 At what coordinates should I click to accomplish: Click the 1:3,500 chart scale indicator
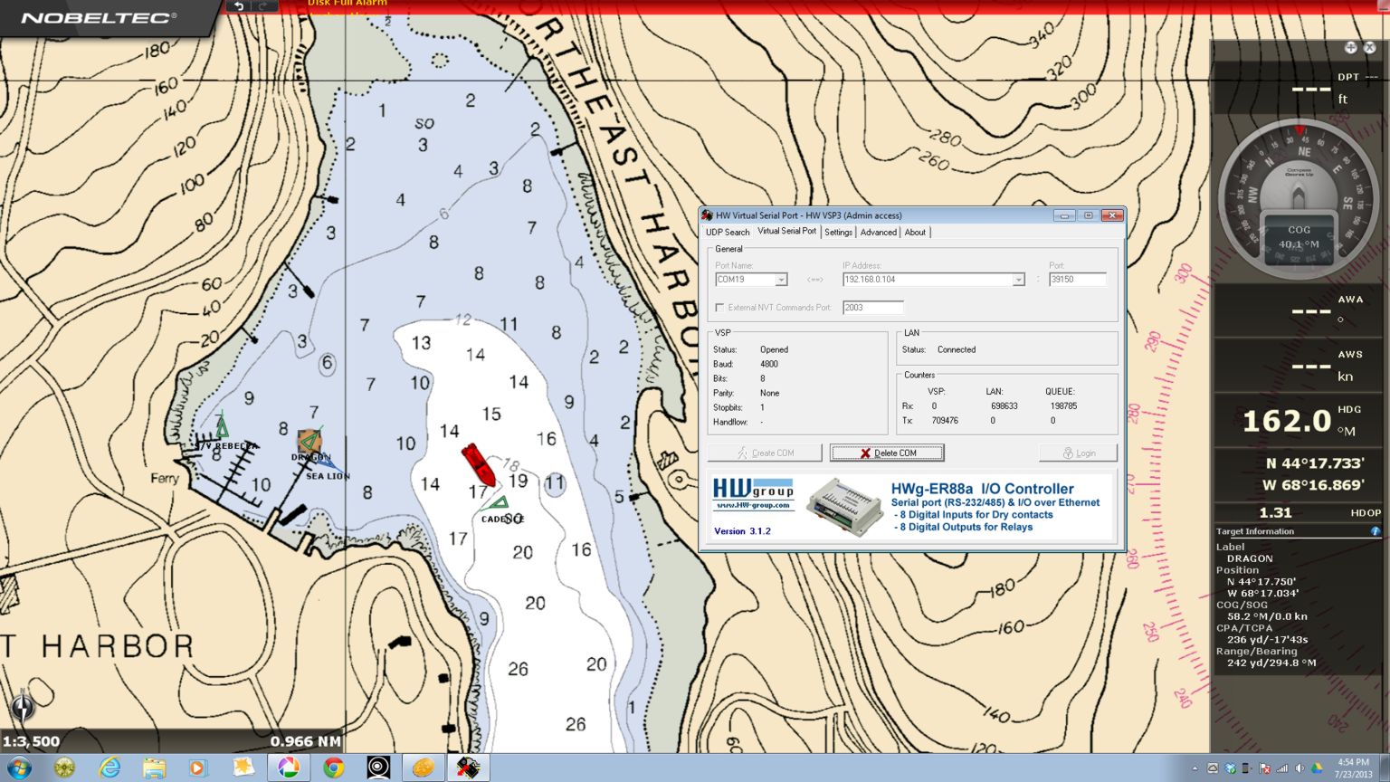point(31,741)
